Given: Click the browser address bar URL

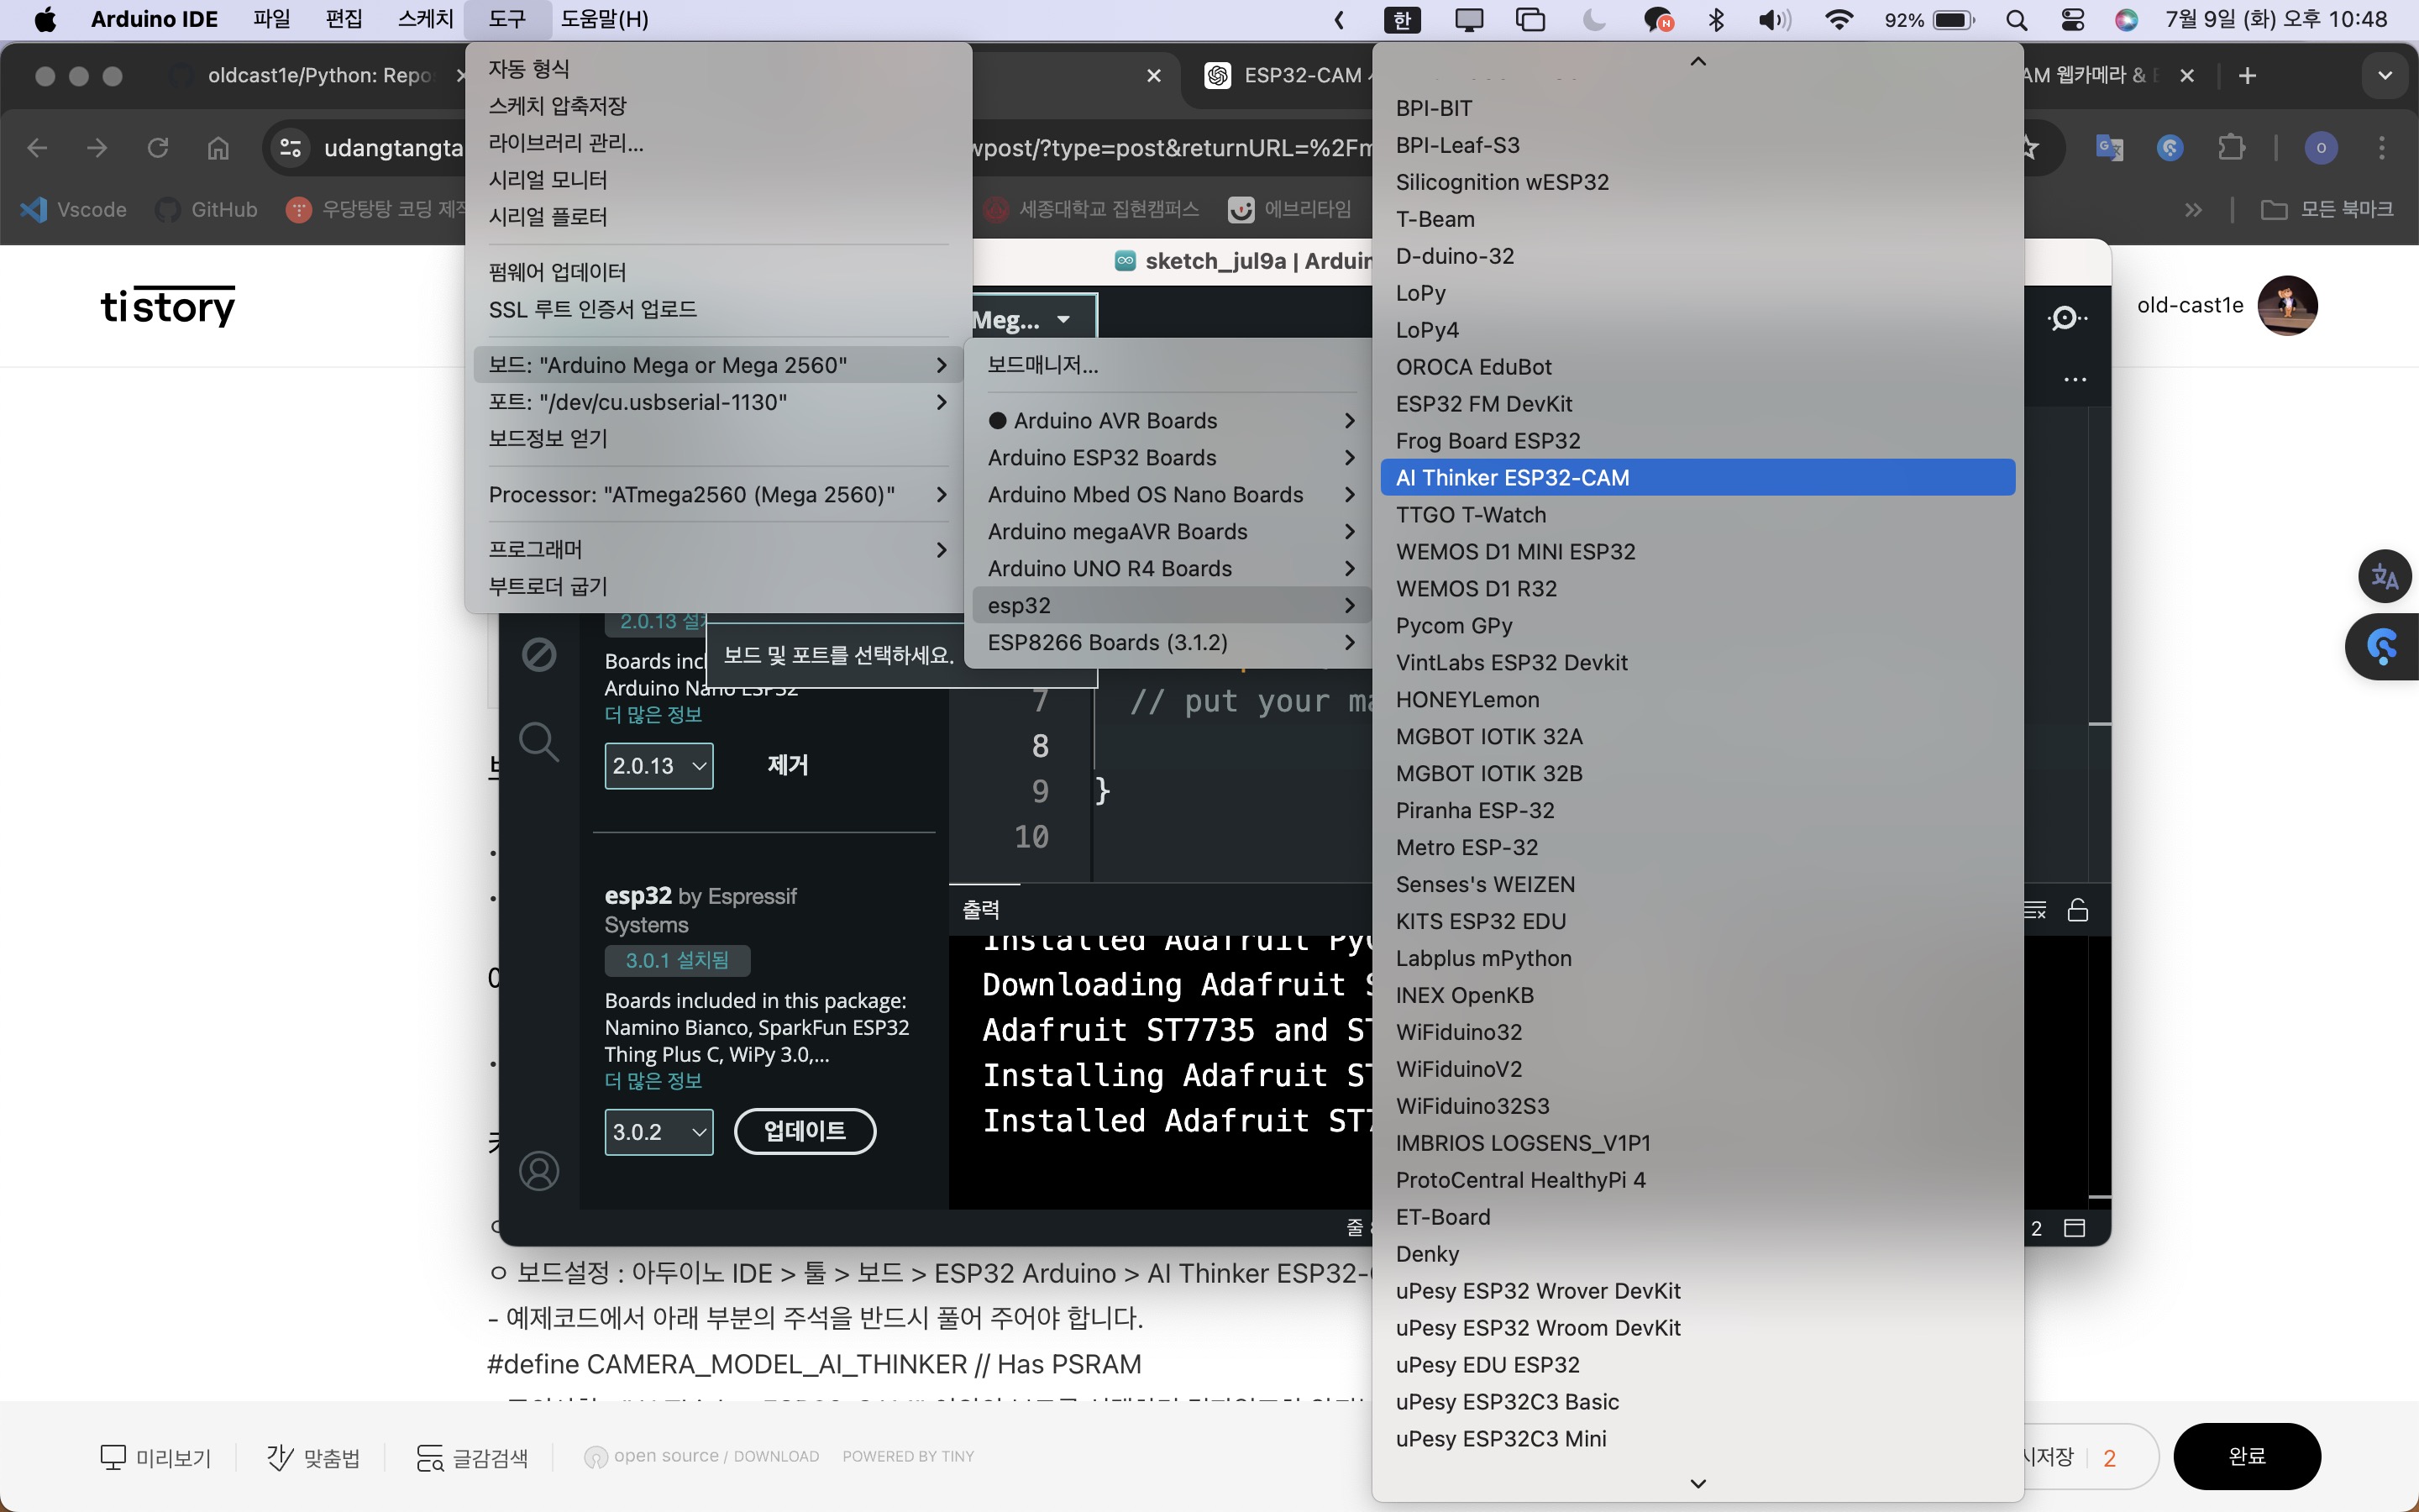Looking at the screenshot, I should 394,148.
